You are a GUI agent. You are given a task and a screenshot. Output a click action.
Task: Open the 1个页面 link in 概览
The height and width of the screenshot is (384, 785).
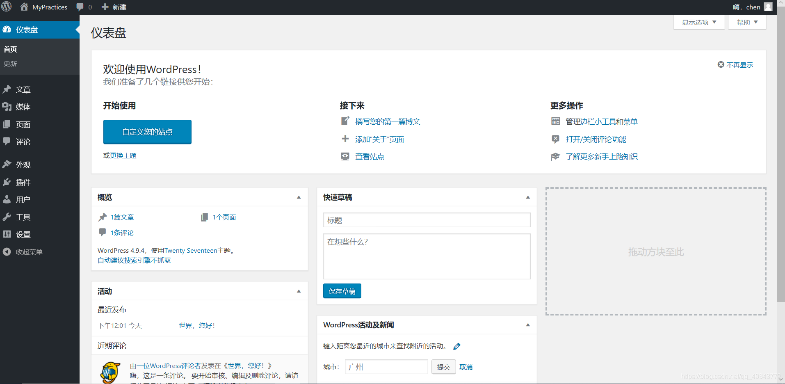[x=224, y=217]
